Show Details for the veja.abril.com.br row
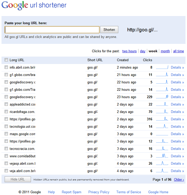Screen dimensions: 187x195 pyautogui.click(x=177, y=171)
